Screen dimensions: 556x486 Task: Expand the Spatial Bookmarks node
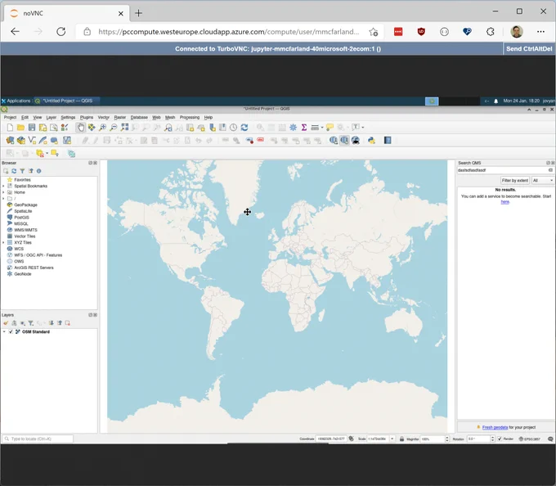[x=3, y=186]
